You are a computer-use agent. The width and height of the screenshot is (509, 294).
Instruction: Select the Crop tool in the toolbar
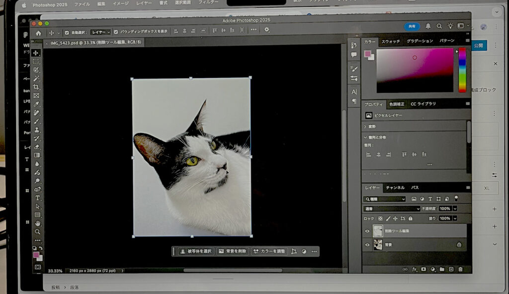pyautogui.click(x=36, y=87)
